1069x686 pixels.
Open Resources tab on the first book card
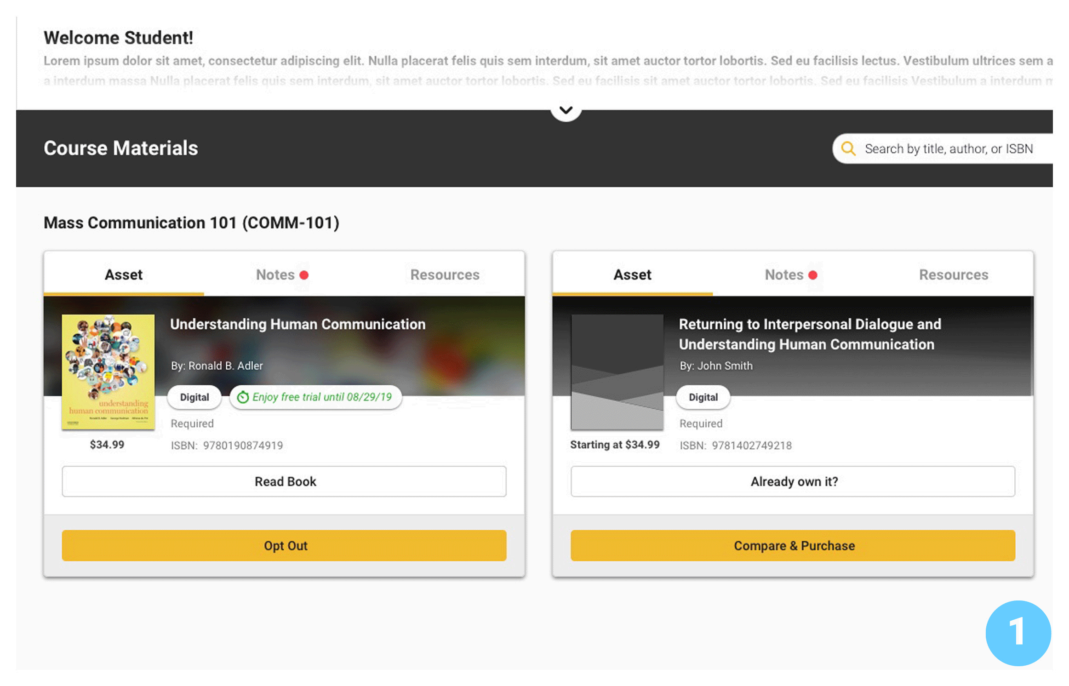[x=445, y=274]
